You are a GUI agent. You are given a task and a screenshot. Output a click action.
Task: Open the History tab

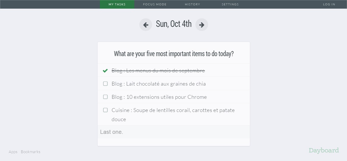[192, 4]
